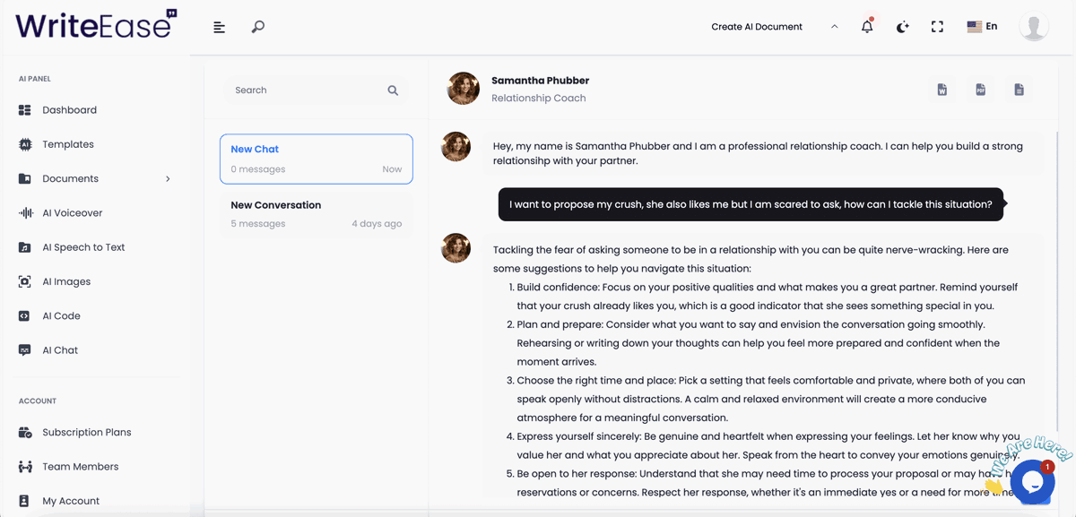Click the Documents folder icon

25,178
